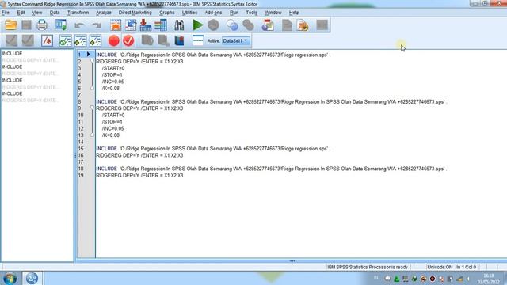Viewport: 507px width, 285px height.
Task: Open the Direct Marketing menu
Action: pos(135,13)
